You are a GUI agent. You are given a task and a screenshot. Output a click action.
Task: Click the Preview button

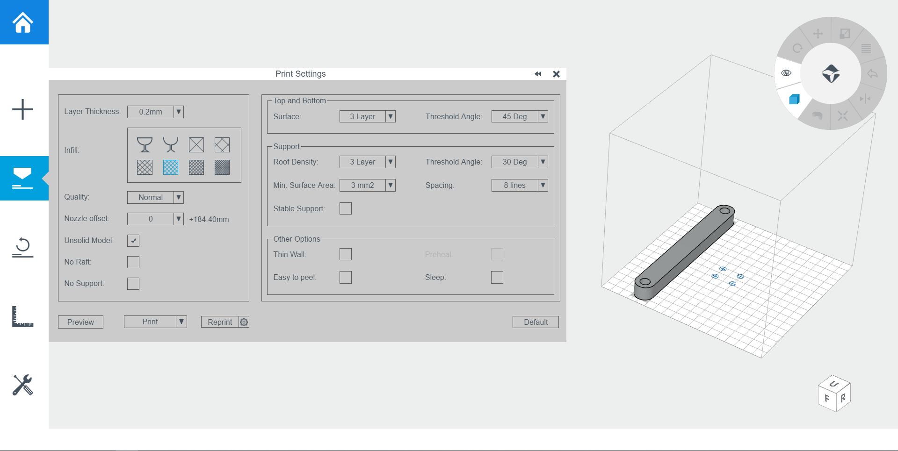coord(80,322)
